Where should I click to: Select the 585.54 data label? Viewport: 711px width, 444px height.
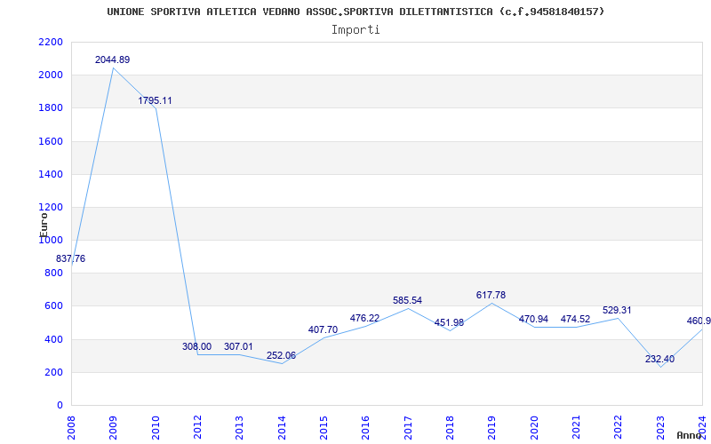tap(407, 300)
